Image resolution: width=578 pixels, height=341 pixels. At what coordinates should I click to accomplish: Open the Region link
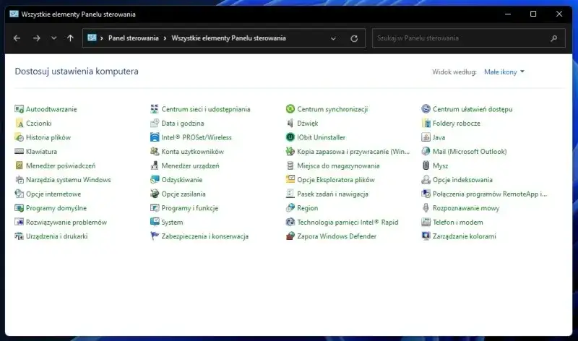tap(308, 208)
